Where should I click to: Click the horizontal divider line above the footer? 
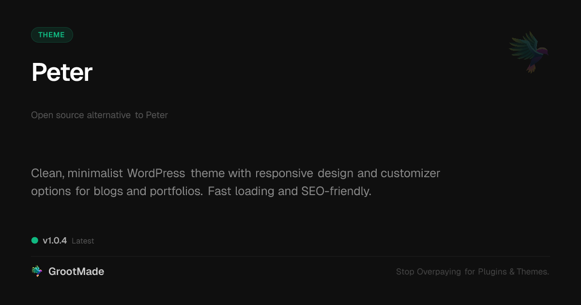290,256
